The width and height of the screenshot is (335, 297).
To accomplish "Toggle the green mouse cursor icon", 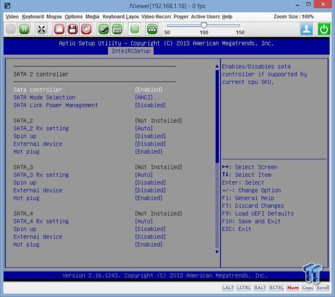I will (104, 29).
